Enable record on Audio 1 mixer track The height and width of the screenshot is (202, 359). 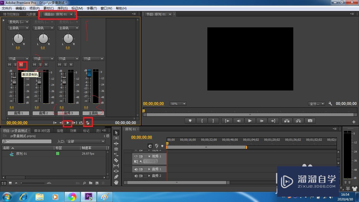(x=21, y=64)
